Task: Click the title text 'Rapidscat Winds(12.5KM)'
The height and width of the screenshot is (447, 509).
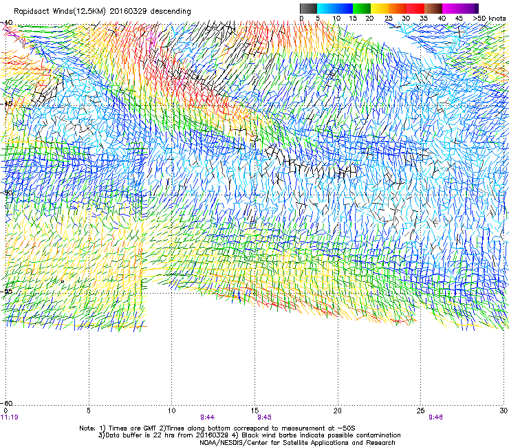Action: coord(60,12)
